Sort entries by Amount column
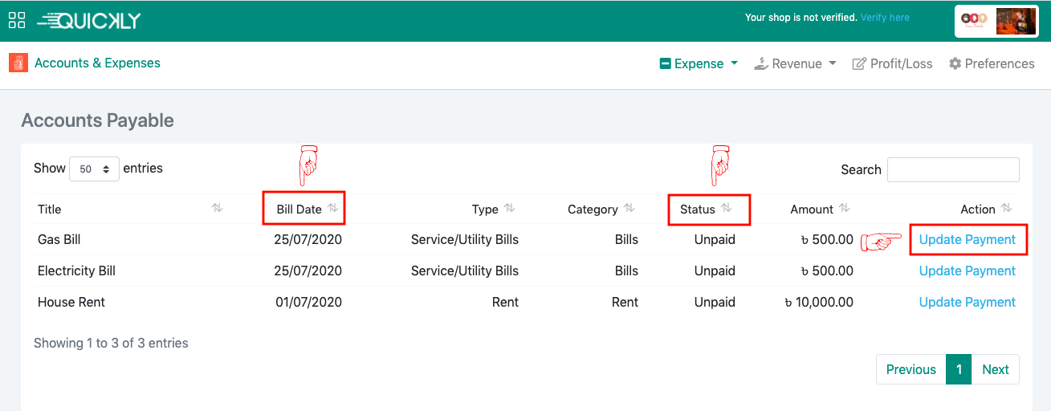The height and width of the screenshot is (411, 1051). pos(845,209)
